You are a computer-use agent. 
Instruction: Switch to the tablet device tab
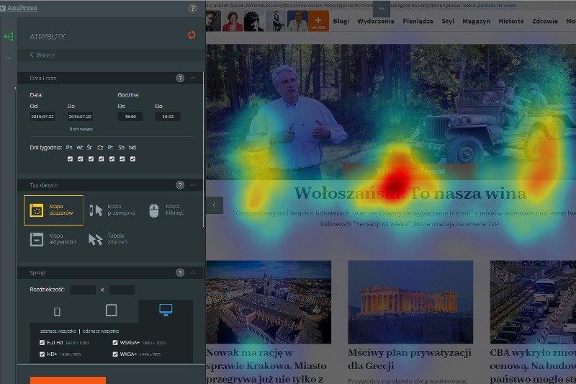pyautogui.click(x=112, y=311)
